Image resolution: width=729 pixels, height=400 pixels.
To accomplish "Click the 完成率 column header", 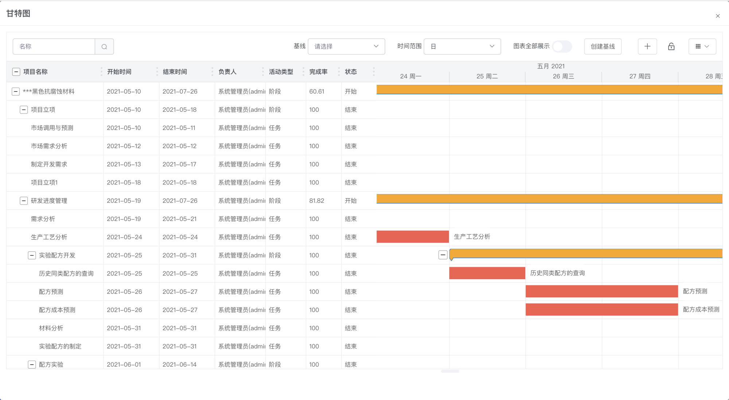I will pyautogui.click(x=318, y=72).
